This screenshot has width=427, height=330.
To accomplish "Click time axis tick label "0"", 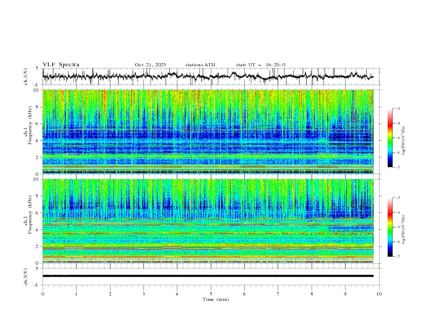I will click(43, 294).
